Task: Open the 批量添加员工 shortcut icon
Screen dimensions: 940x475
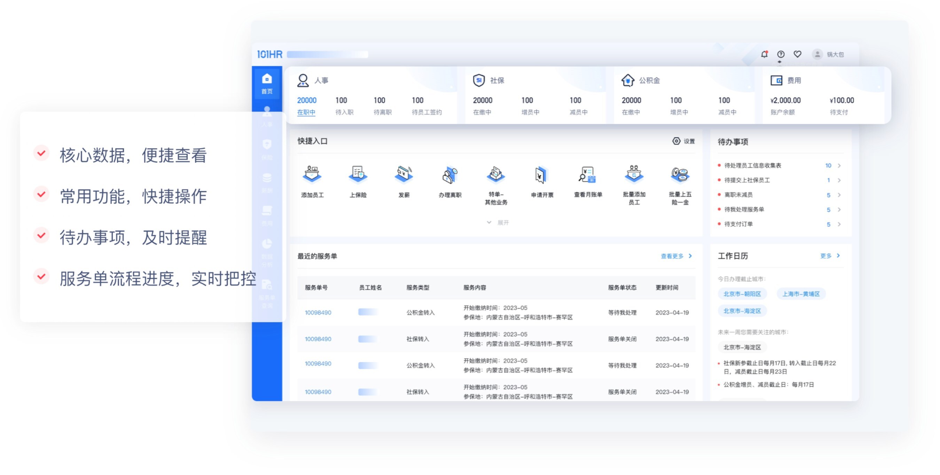Action: pyautogui.click(x=634, y=175)
